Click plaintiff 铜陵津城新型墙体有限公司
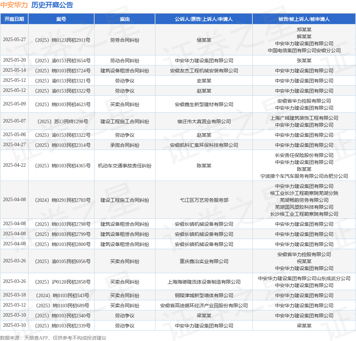Image resolution: width=356 pixels, height=341 pixels. point(204,295)
